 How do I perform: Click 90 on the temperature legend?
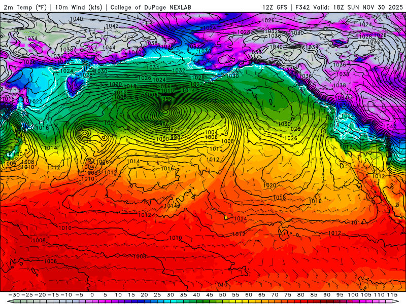pos(327,295)
